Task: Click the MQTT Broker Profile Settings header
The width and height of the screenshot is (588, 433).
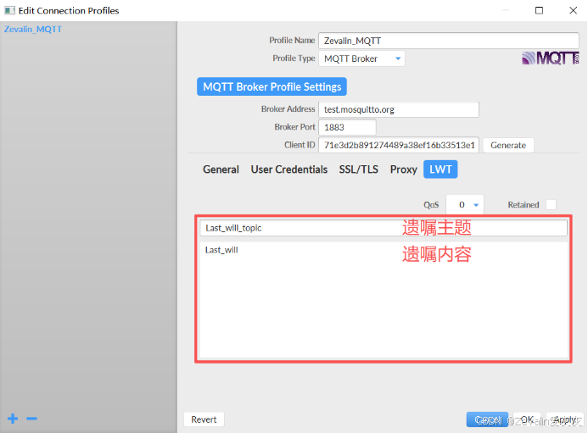Action: tap(272, 87)
